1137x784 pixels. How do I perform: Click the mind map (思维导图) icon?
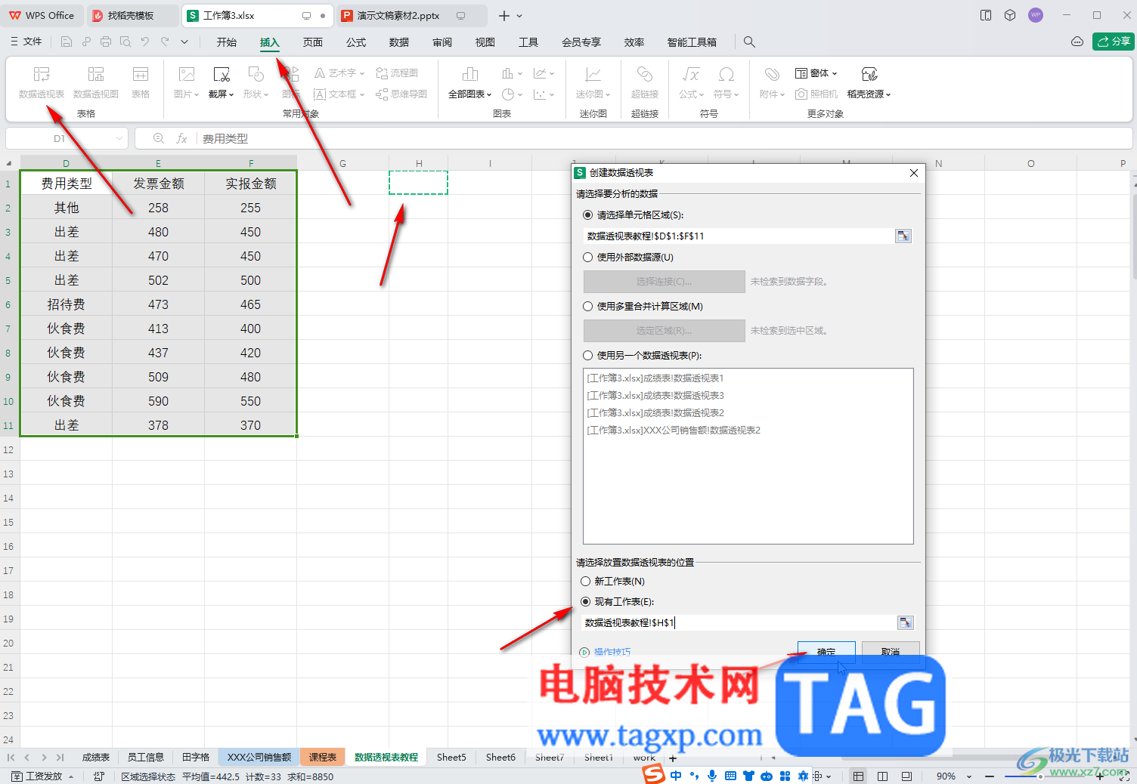pyautogui.click(x=401, y=94)
